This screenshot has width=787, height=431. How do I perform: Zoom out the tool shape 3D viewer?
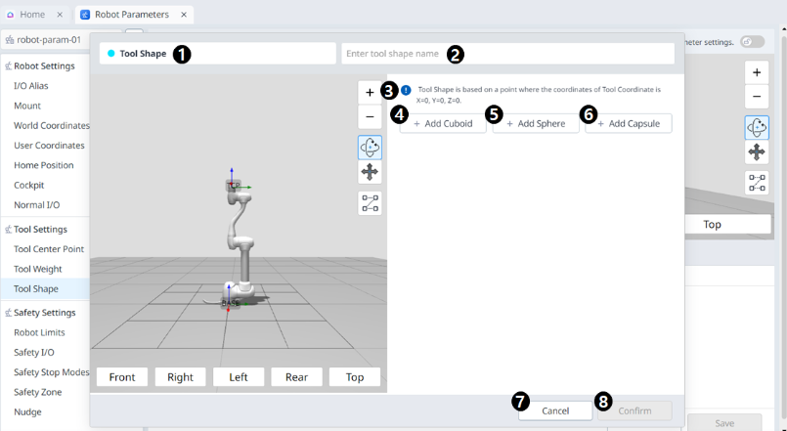point(370,117)
